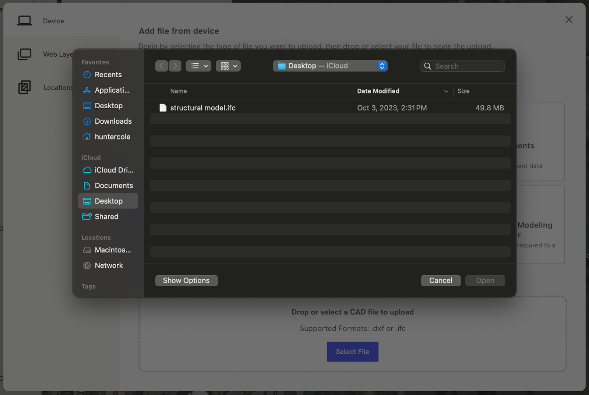This screenshot has width=589, height=395.
Task: Click the Search field in file dialog
Action: (462, 66)
